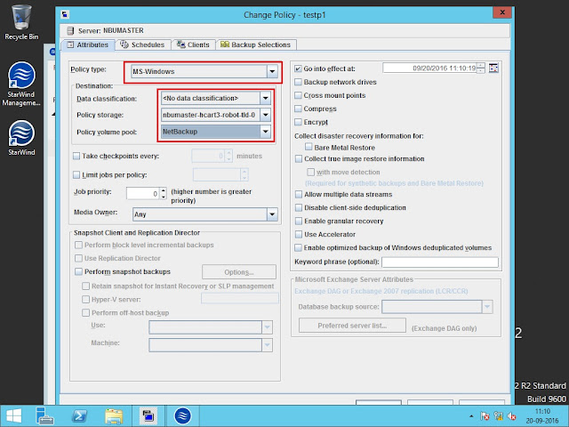Click the Windows Start button
The width and height of the screenshot is (569, 427).
click(14, 415)
